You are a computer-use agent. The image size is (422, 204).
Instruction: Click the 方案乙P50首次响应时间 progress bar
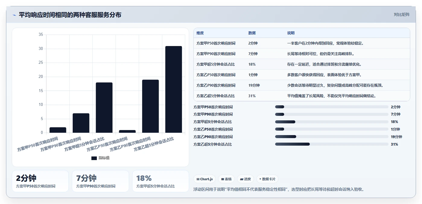[x=332, y=129]
